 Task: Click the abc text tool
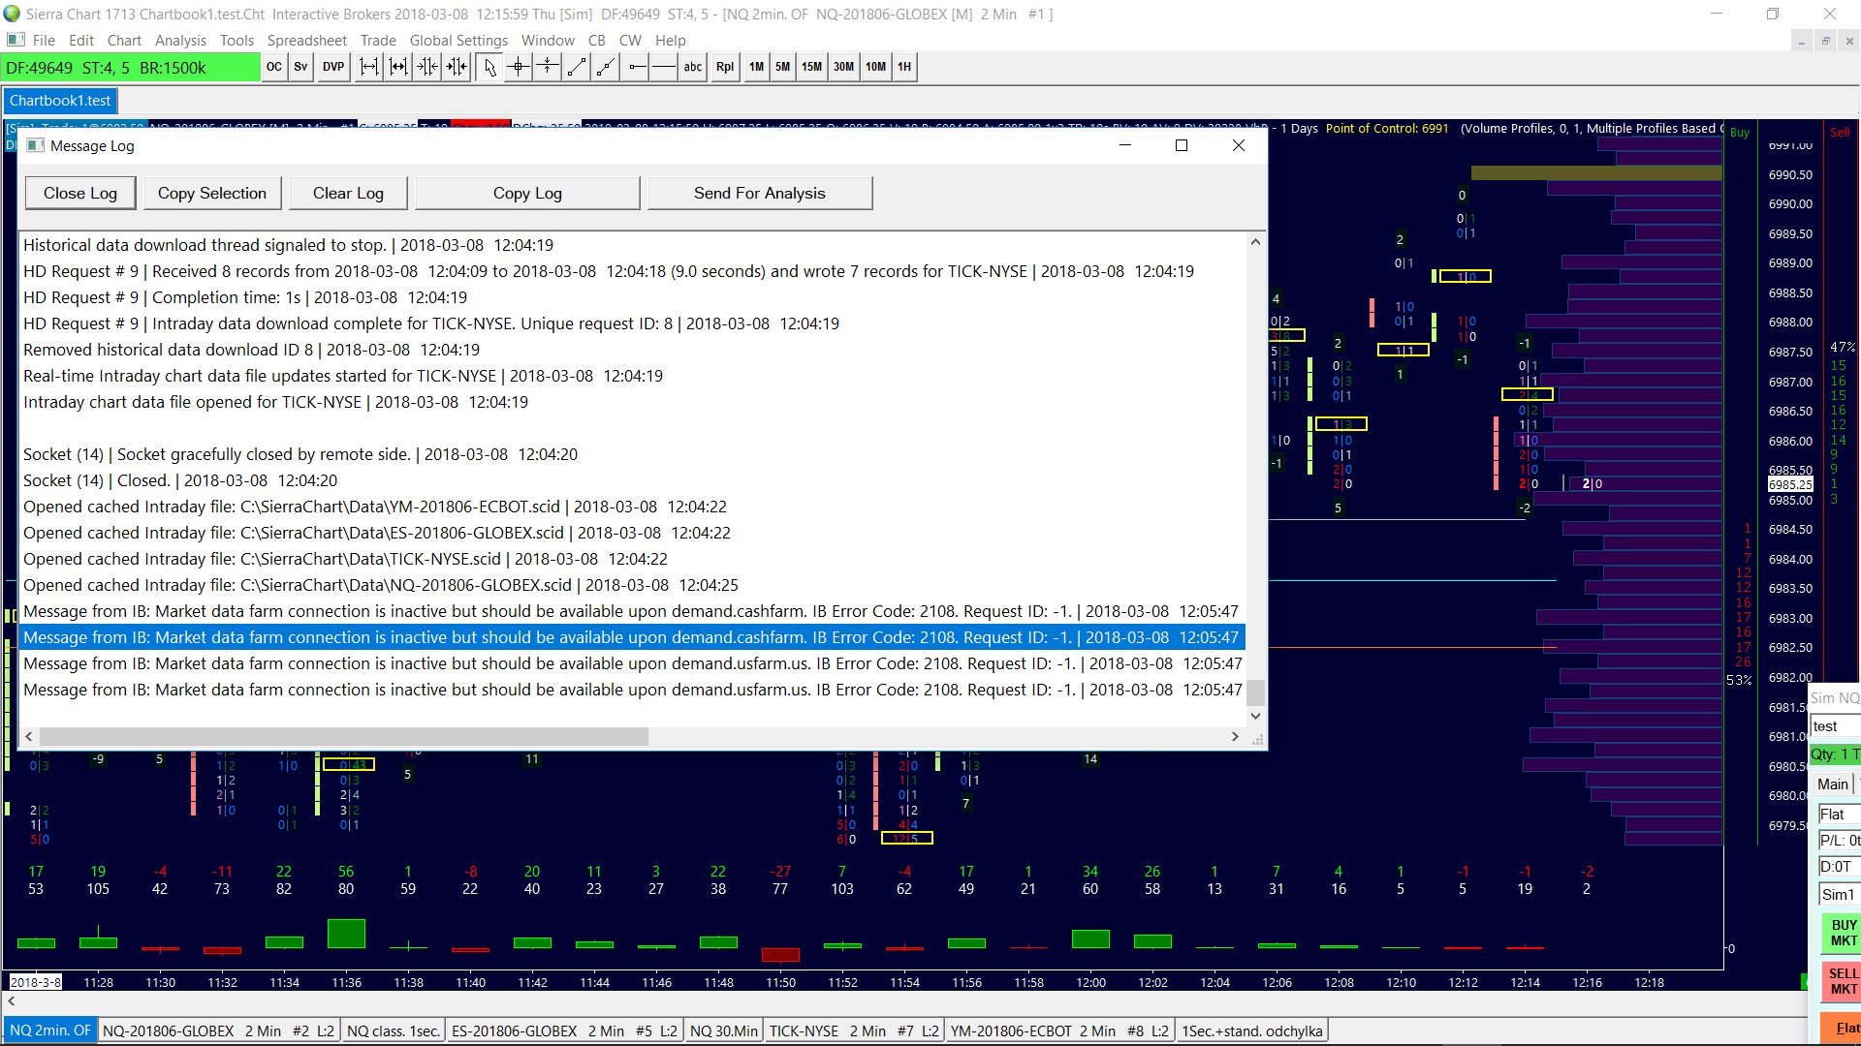point(693,67)
